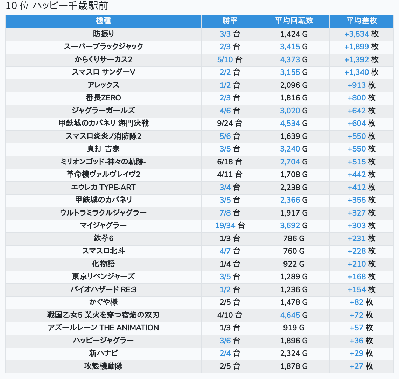Click the 10 位 ハッピー千歳駅前 heading
399x379 pixels.
[x=57, y=6]
